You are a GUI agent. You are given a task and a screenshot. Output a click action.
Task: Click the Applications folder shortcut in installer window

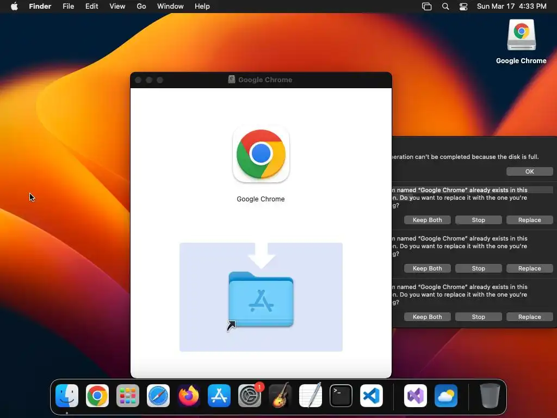pyautogui.click(x=261, y=300)
